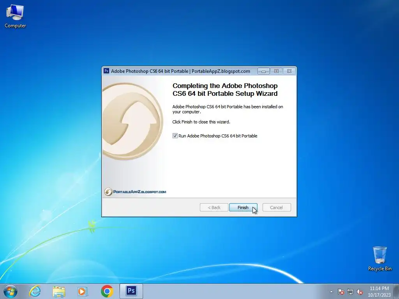
Task: Click the Finish button in the wizard
Action: pyautogui.click(x=243, y=208)
